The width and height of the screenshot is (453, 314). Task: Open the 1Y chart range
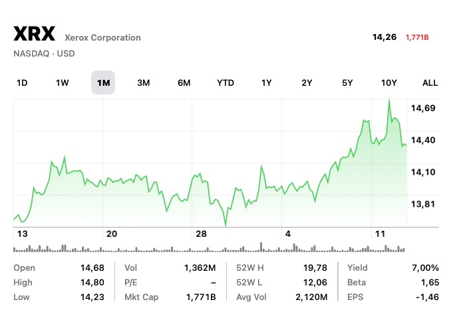coord(266,83)
